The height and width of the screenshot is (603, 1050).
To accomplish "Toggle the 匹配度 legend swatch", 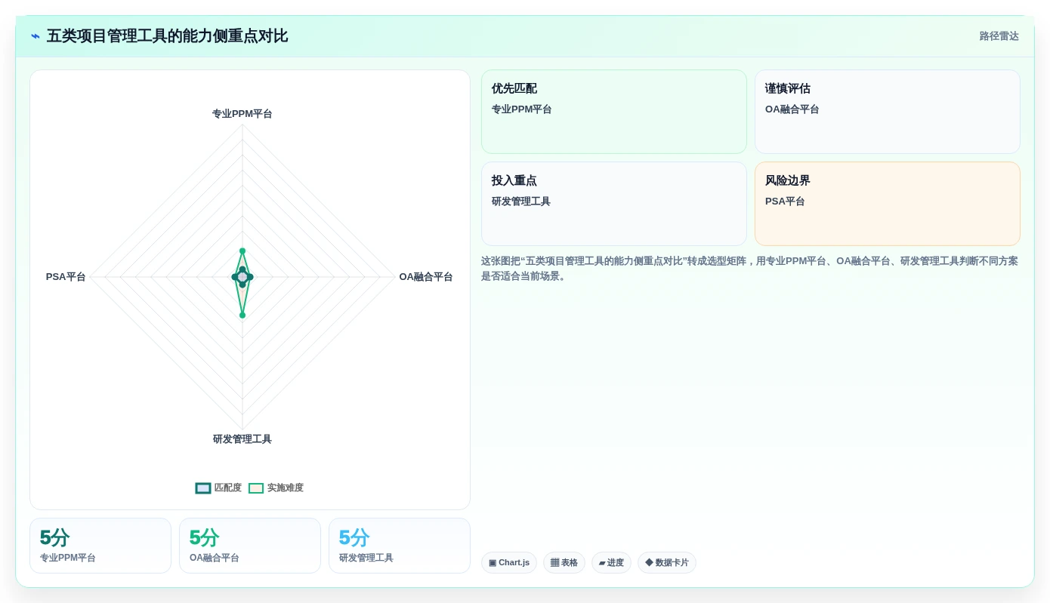I will [x=203, y=488].
